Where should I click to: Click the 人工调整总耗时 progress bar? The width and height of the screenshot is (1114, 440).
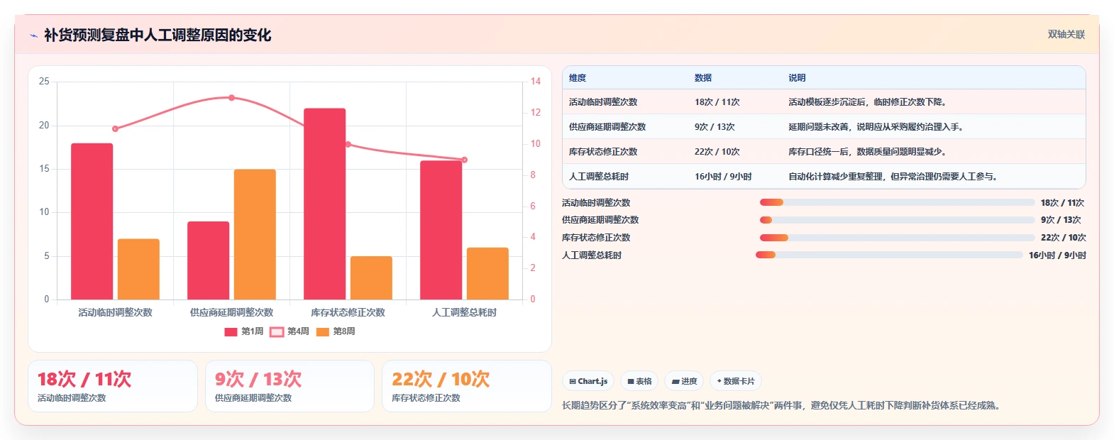pos(889,255)
